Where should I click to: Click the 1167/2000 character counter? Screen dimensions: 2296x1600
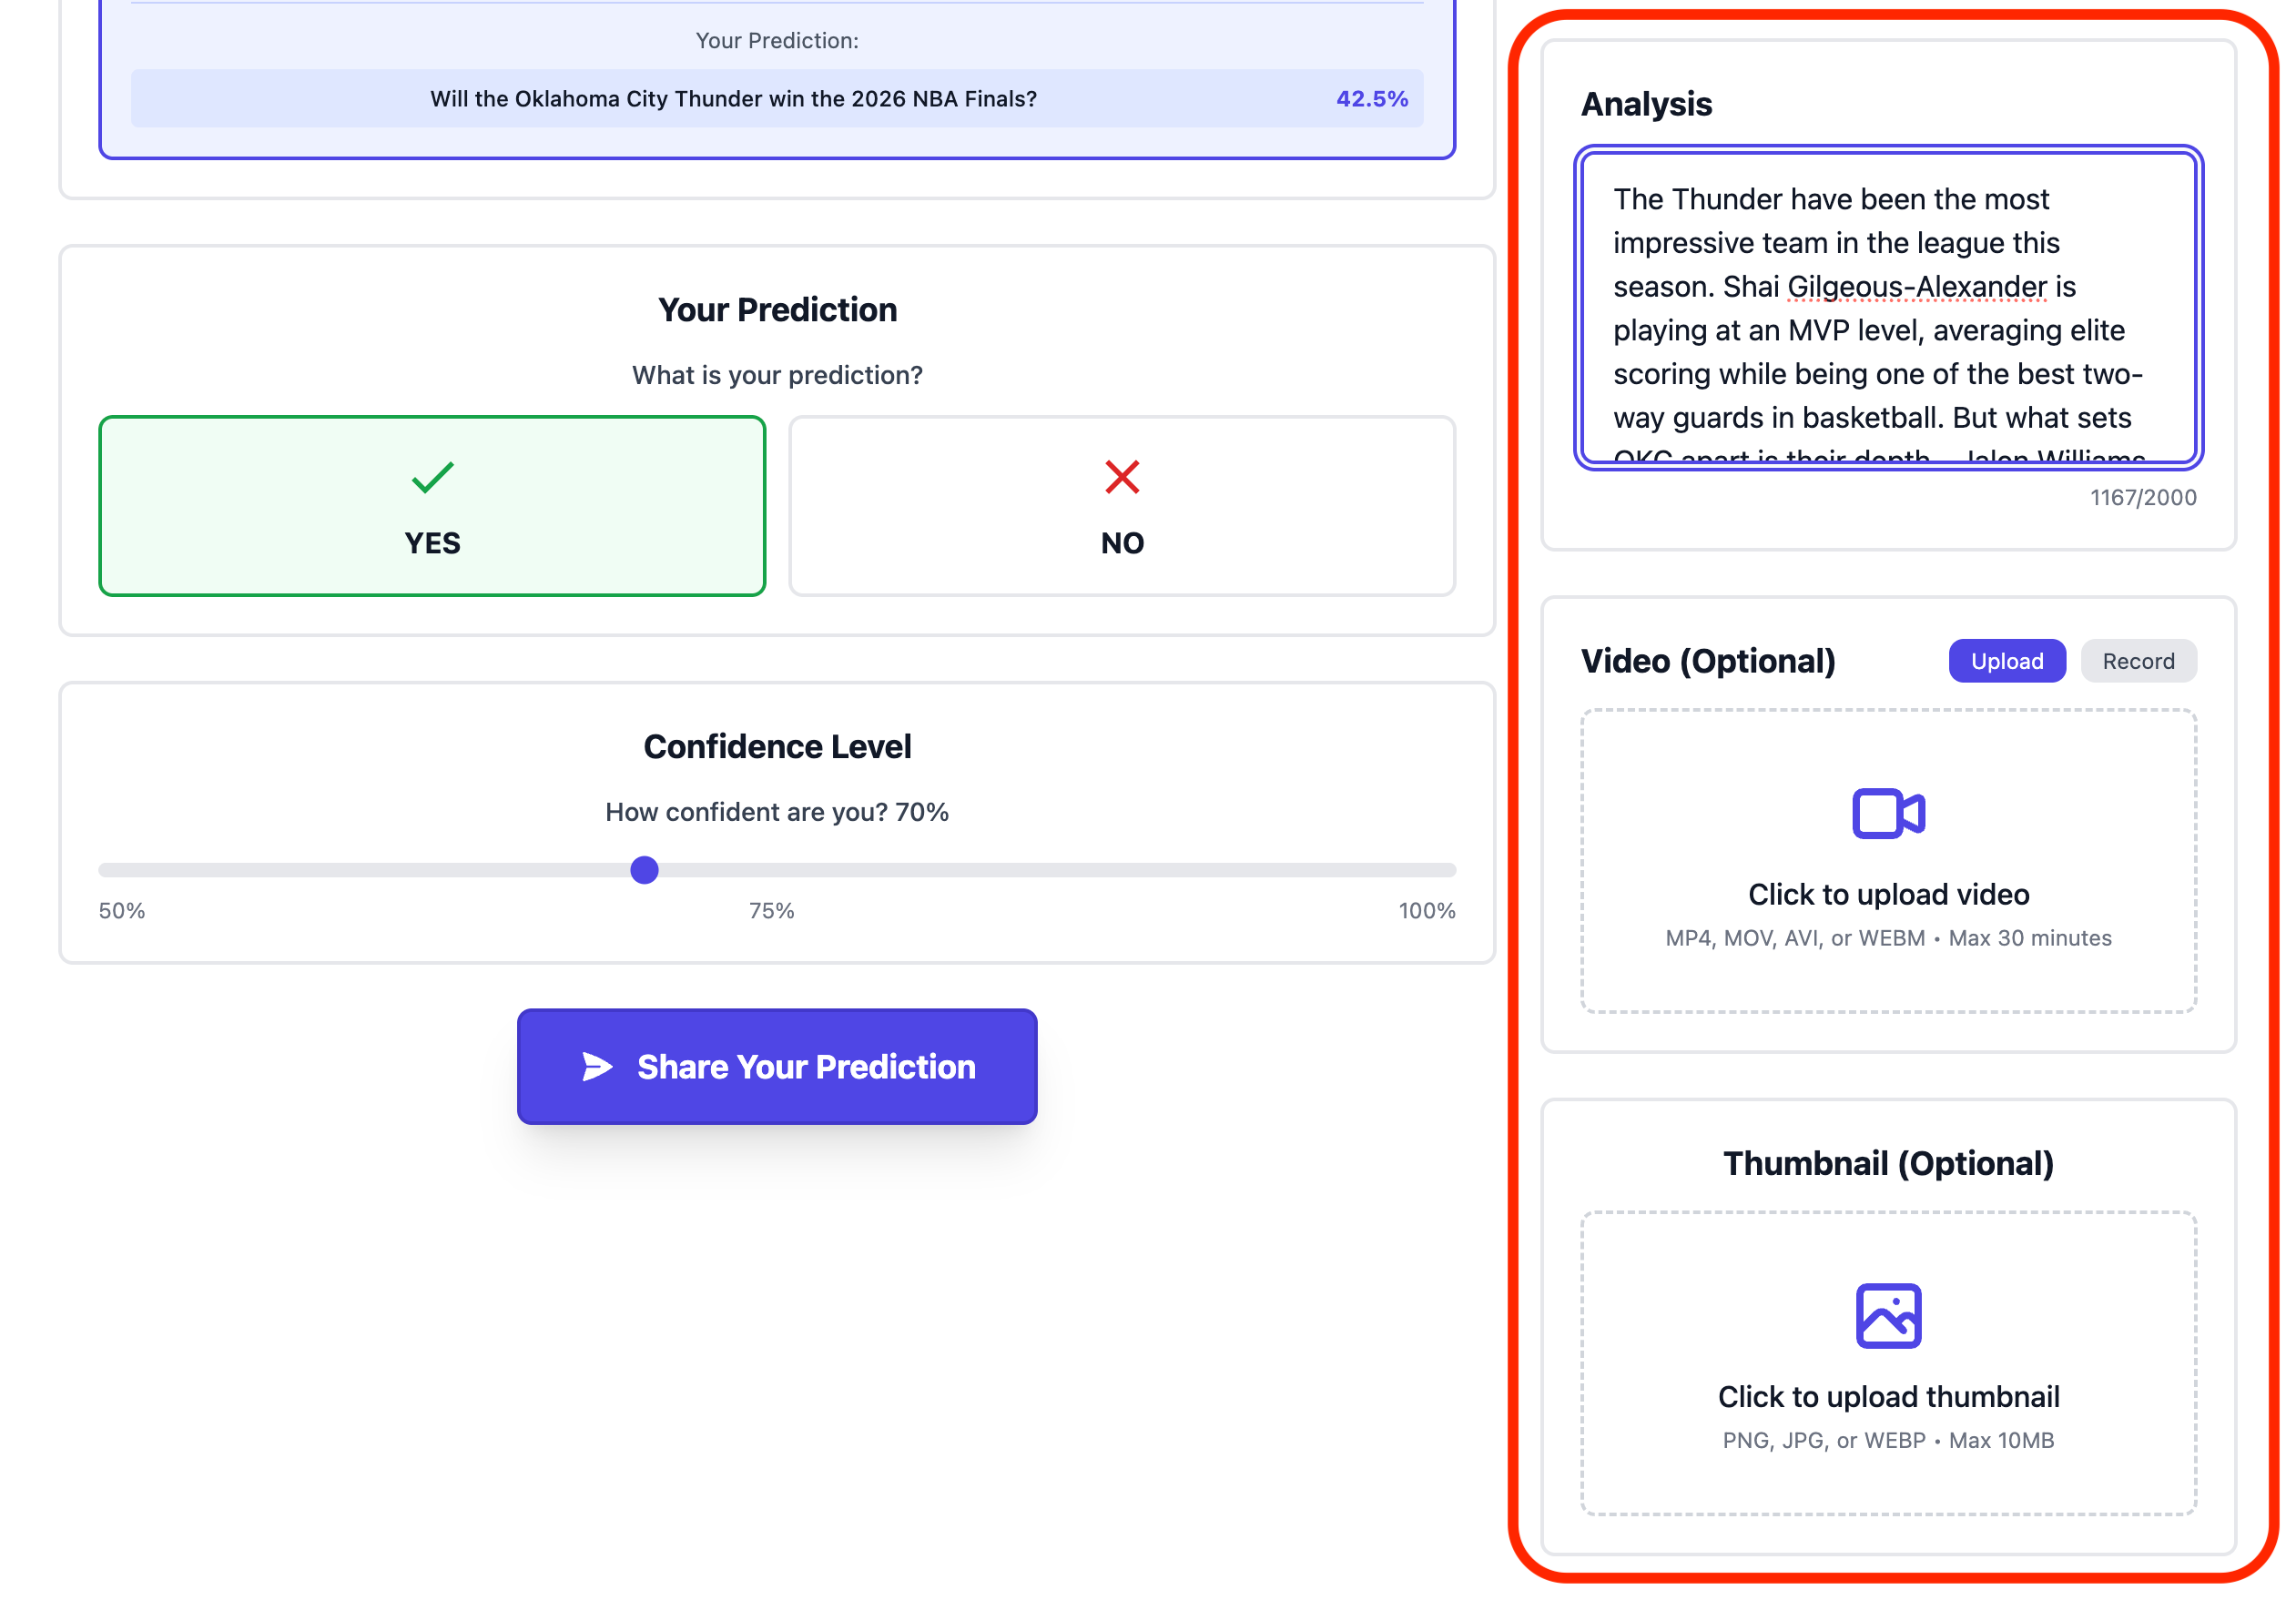2140,496
